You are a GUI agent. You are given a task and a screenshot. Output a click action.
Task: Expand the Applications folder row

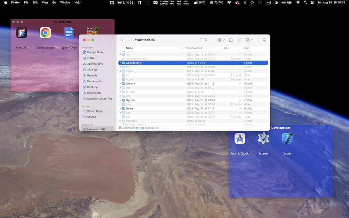[120, 63]
